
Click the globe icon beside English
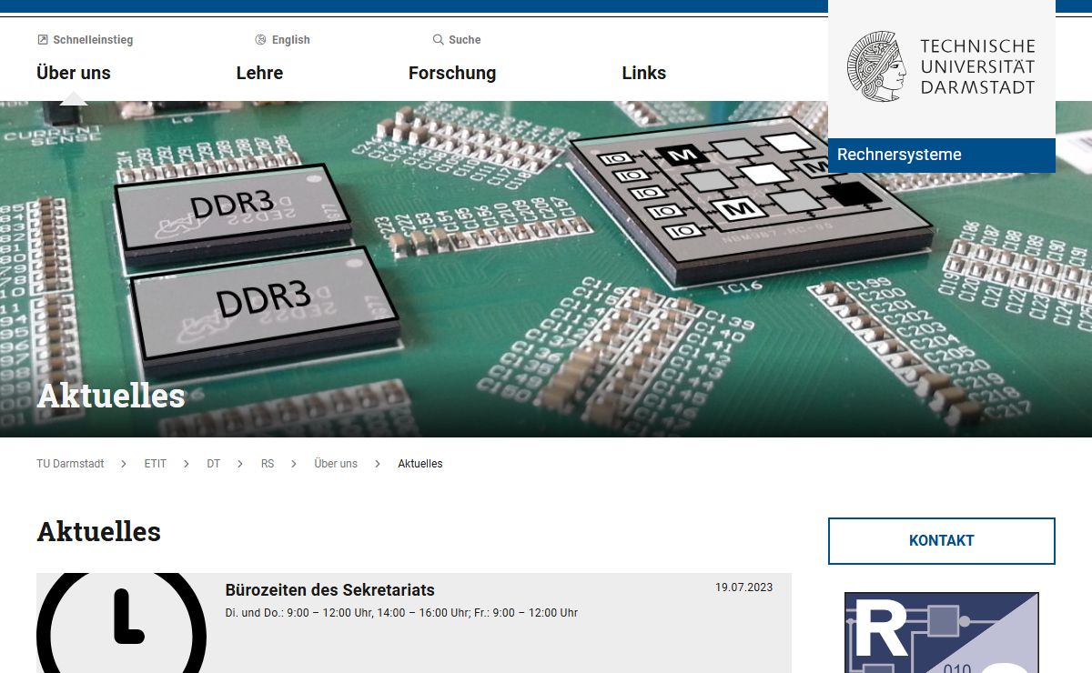[260, 40]
